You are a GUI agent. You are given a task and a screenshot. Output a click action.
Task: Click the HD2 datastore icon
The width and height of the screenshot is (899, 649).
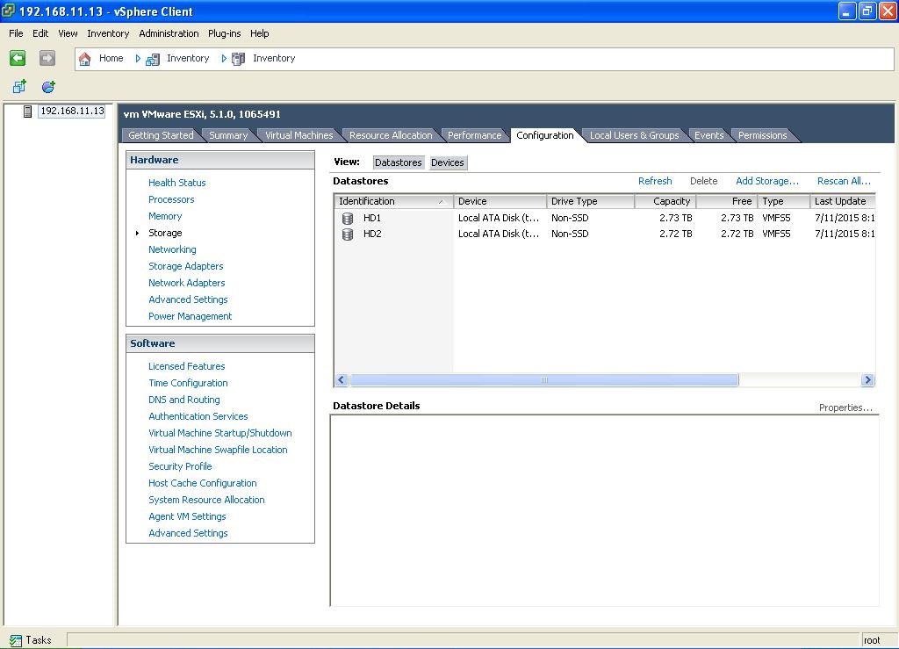(x=348, y=234)
